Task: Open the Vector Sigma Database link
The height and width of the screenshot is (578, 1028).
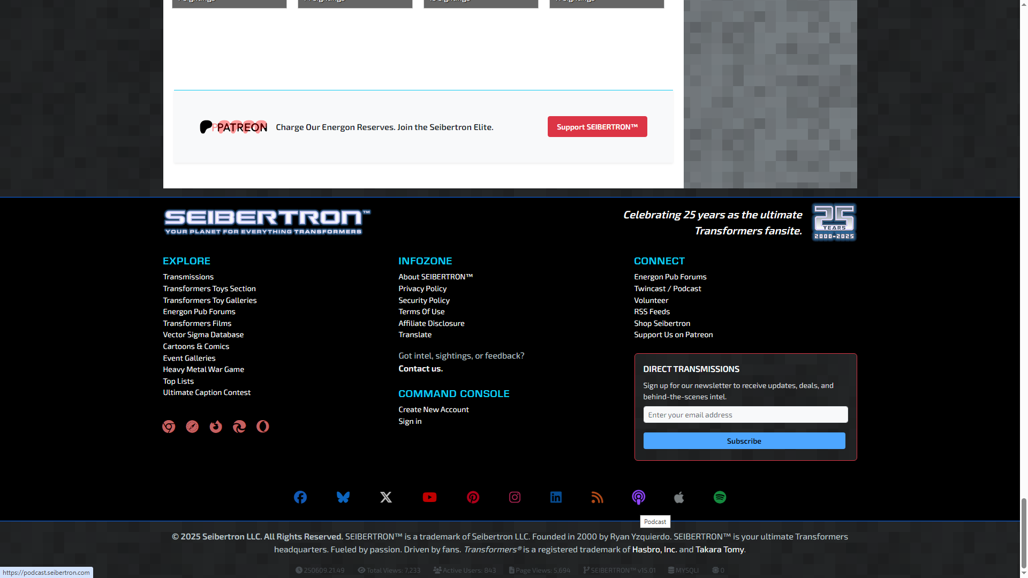Action: [203, 334]
